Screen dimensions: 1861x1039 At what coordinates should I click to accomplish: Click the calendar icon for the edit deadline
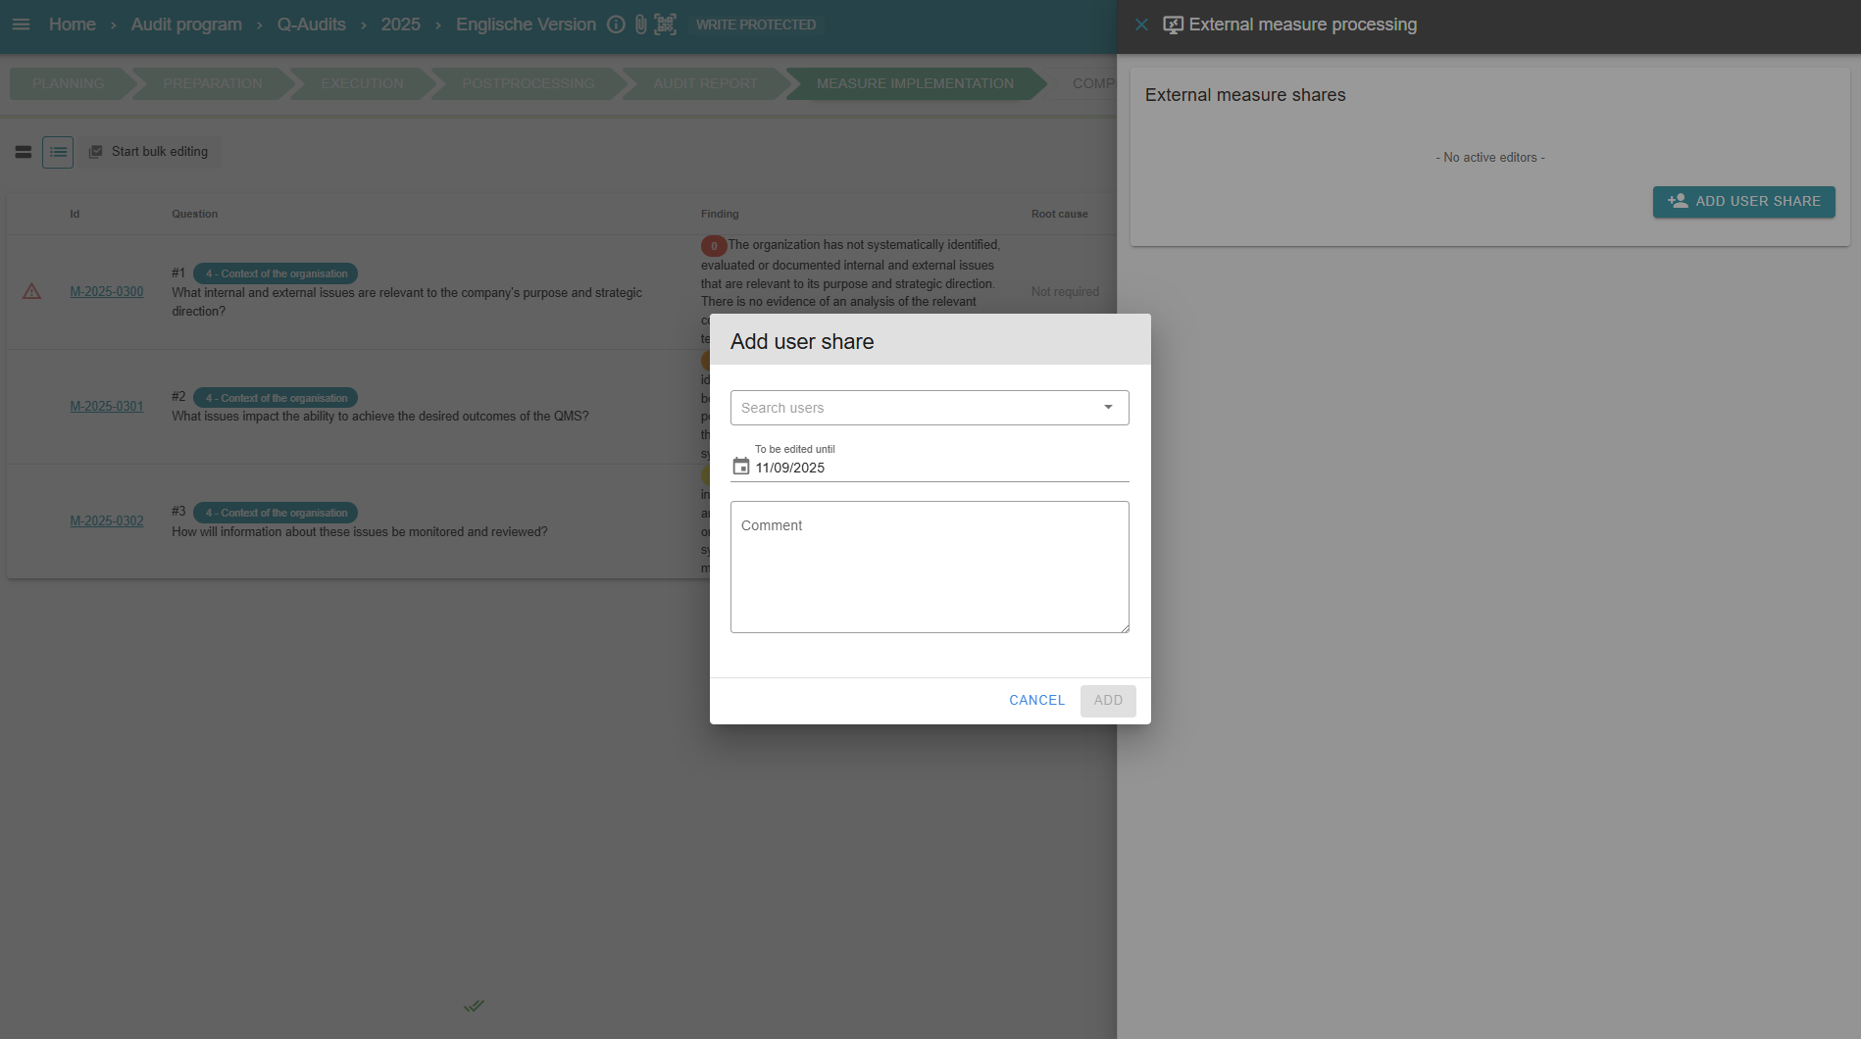click(741, 467)
